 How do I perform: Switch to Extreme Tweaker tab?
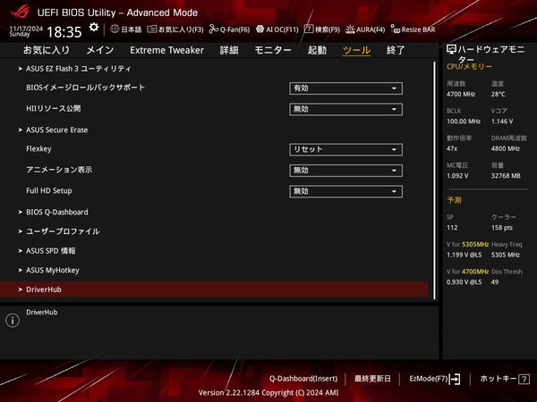(x=166, y=50)
